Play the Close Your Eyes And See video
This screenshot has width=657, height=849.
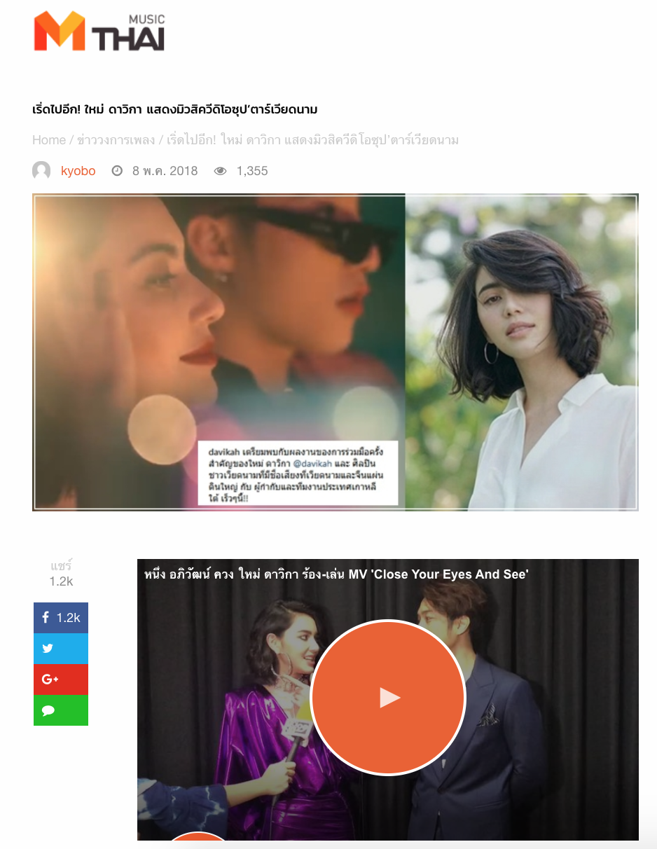[x=388, y=698]
